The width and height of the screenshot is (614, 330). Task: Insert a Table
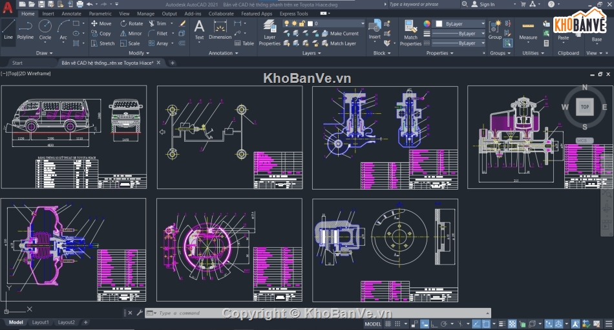click(x=244, y=43)
